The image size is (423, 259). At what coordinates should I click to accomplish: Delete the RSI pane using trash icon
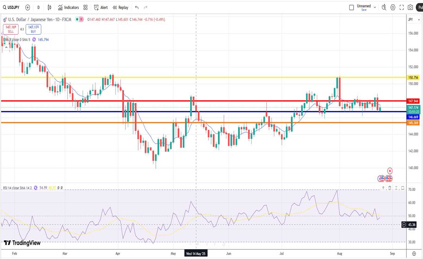[390, 188]
